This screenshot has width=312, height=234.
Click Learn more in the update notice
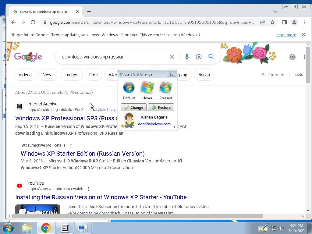(286, 35)
